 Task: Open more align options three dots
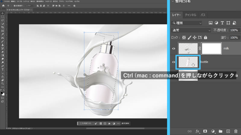(69, 6)
